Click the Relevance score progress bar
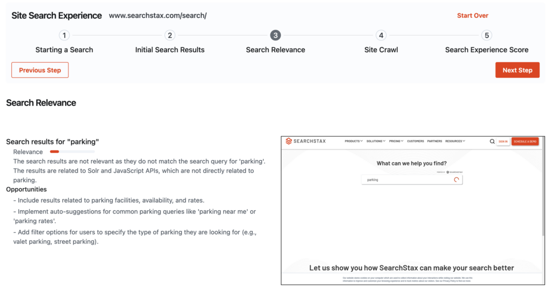Screen dimensions: 552x296 pyautogui.click(x=72, y=152)
